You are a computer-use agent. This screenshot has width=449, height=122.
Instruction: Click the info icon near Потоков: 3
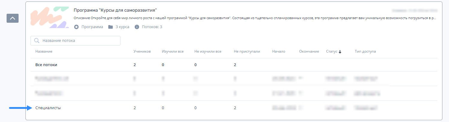click(137, 27)
